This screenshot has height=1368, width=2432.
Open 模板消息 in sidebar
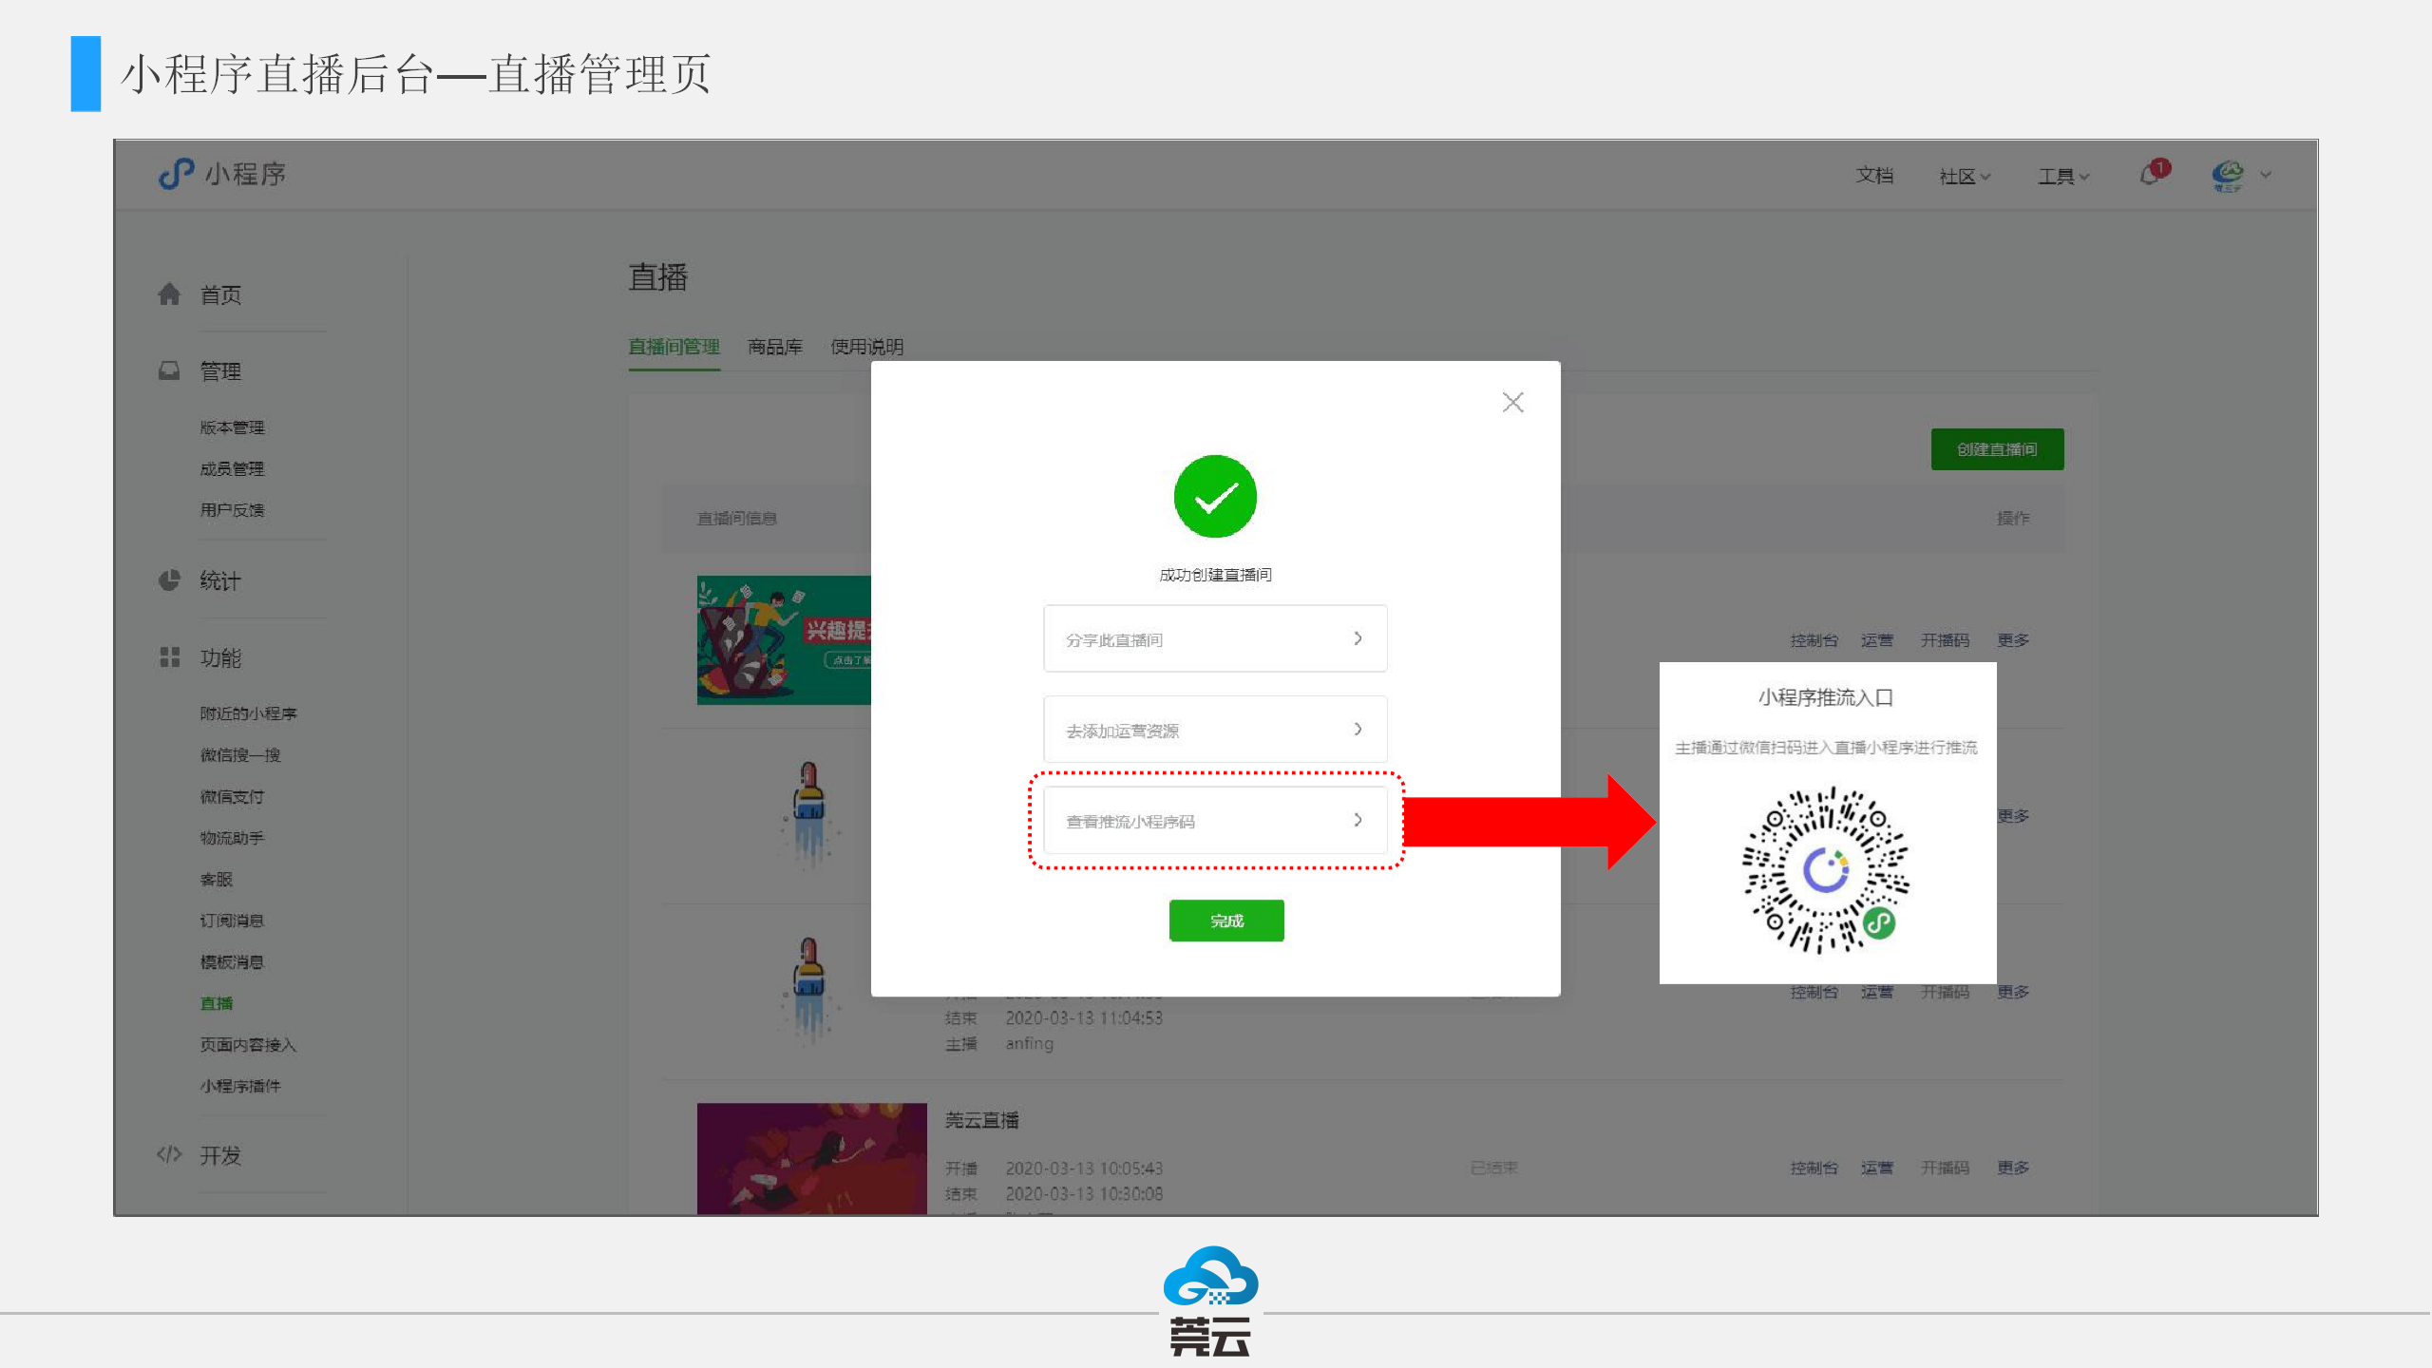[x=232, y=962]
